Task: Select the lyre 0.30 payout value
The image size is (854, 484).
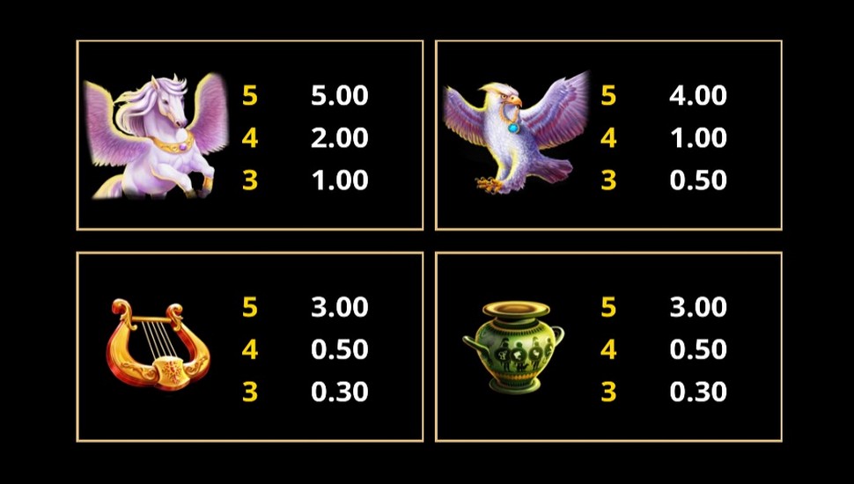Action: (340, 392)
